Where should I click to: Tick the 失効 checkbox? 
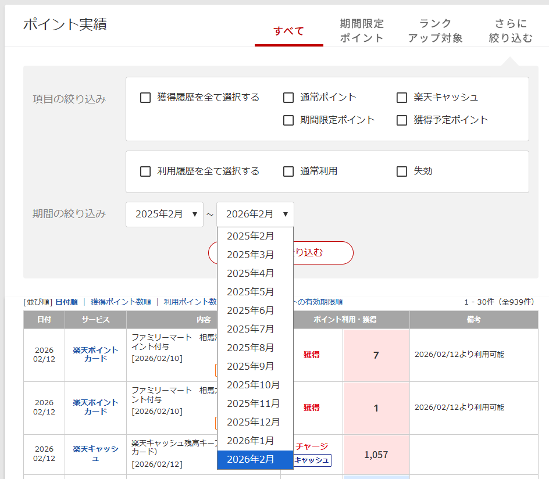pos(402,171)
